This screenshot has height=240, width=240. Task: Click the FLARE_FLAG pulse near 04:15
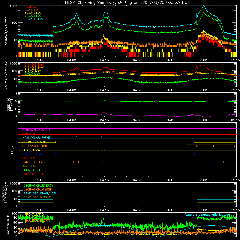tap(103, 150)
